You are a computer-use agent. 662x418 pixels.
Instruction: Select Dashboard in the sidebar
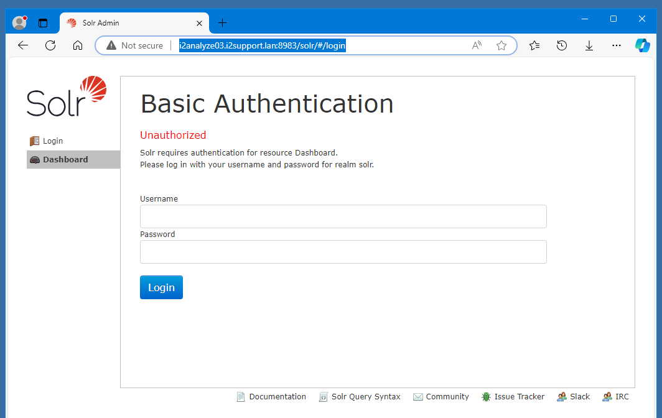65,160
